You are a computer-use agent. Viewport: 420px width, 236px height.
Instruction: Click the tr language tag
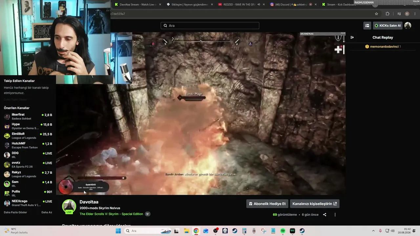tap(148, 214)
